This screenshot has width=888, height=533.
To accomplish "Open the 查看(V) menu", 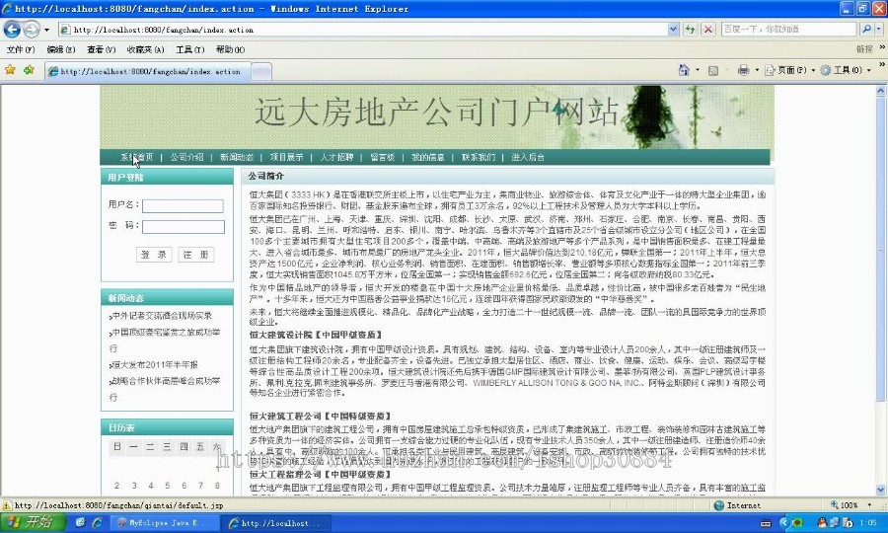I will pos(101,49).
